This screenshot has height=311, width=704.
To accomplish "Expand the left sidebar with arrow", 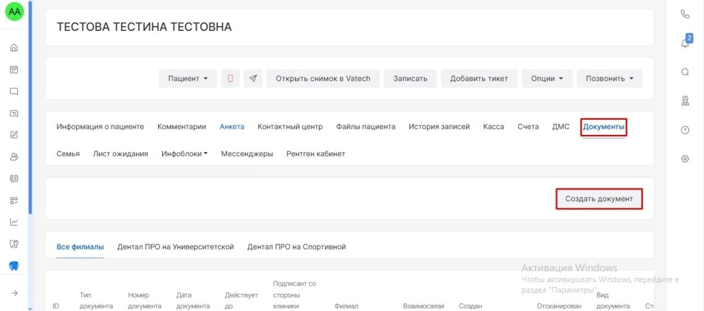I will point(14,293).
